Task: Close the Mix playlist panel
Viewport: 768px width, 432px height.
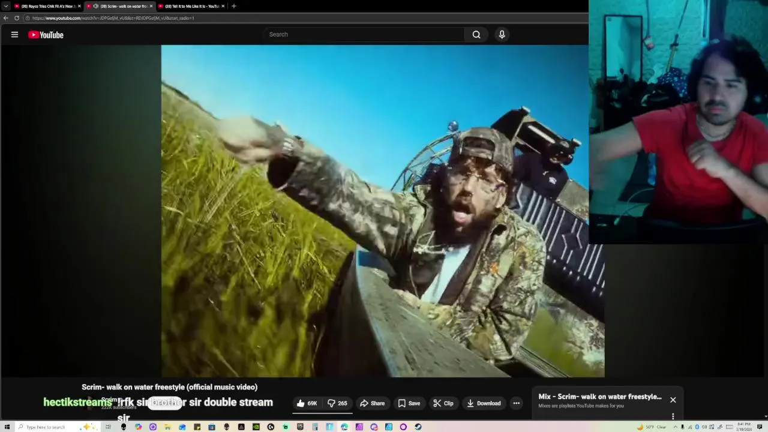Action: coord(673,400)
